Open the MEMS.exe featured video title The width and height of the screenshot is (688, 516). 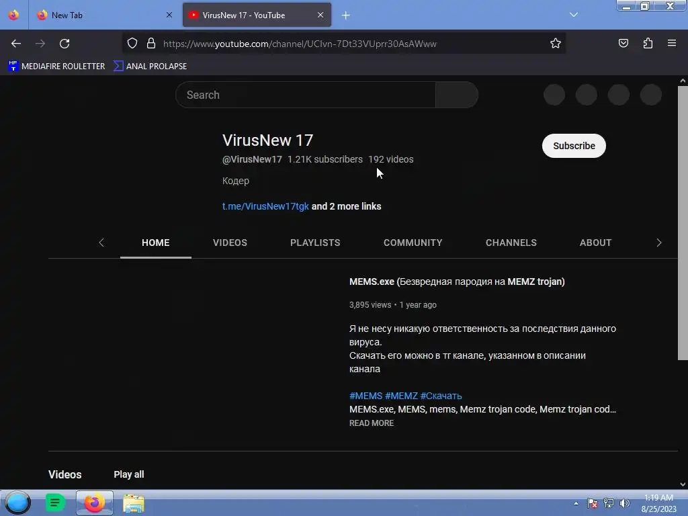pyautogui.click(x=457, y=282)
